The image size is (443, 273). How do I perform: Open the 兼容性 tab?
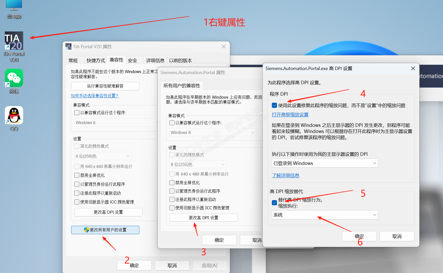[x=116, y=60]
